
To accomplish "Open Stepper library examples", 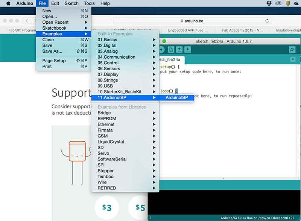I will (125, 171).
